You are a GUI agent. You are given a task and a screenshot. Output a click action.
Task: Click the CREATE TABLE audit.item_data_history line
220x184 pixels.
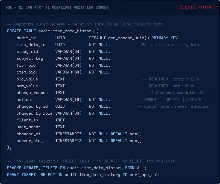(x=53, y=31)
